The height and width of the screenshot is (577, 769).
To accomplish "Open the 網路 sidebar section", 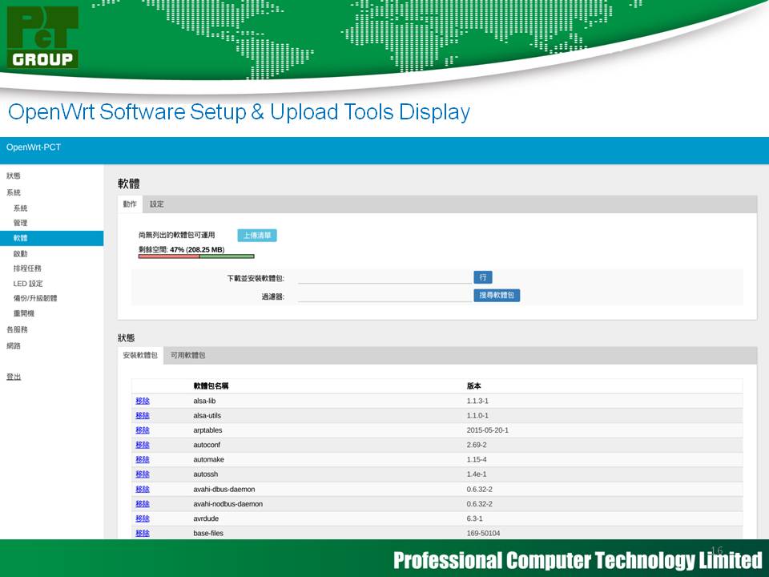I will tap(14, 346).
